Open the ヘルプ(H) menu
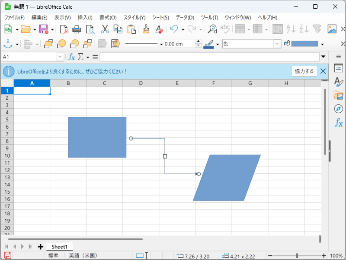Viewport: 346px width, 260px height. (267, 17)
